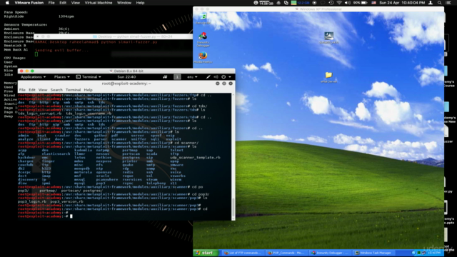This screenshot has height=257, width=457.
Task: Click the volume icon in macOS menu bar
Action: coord(348,3)
